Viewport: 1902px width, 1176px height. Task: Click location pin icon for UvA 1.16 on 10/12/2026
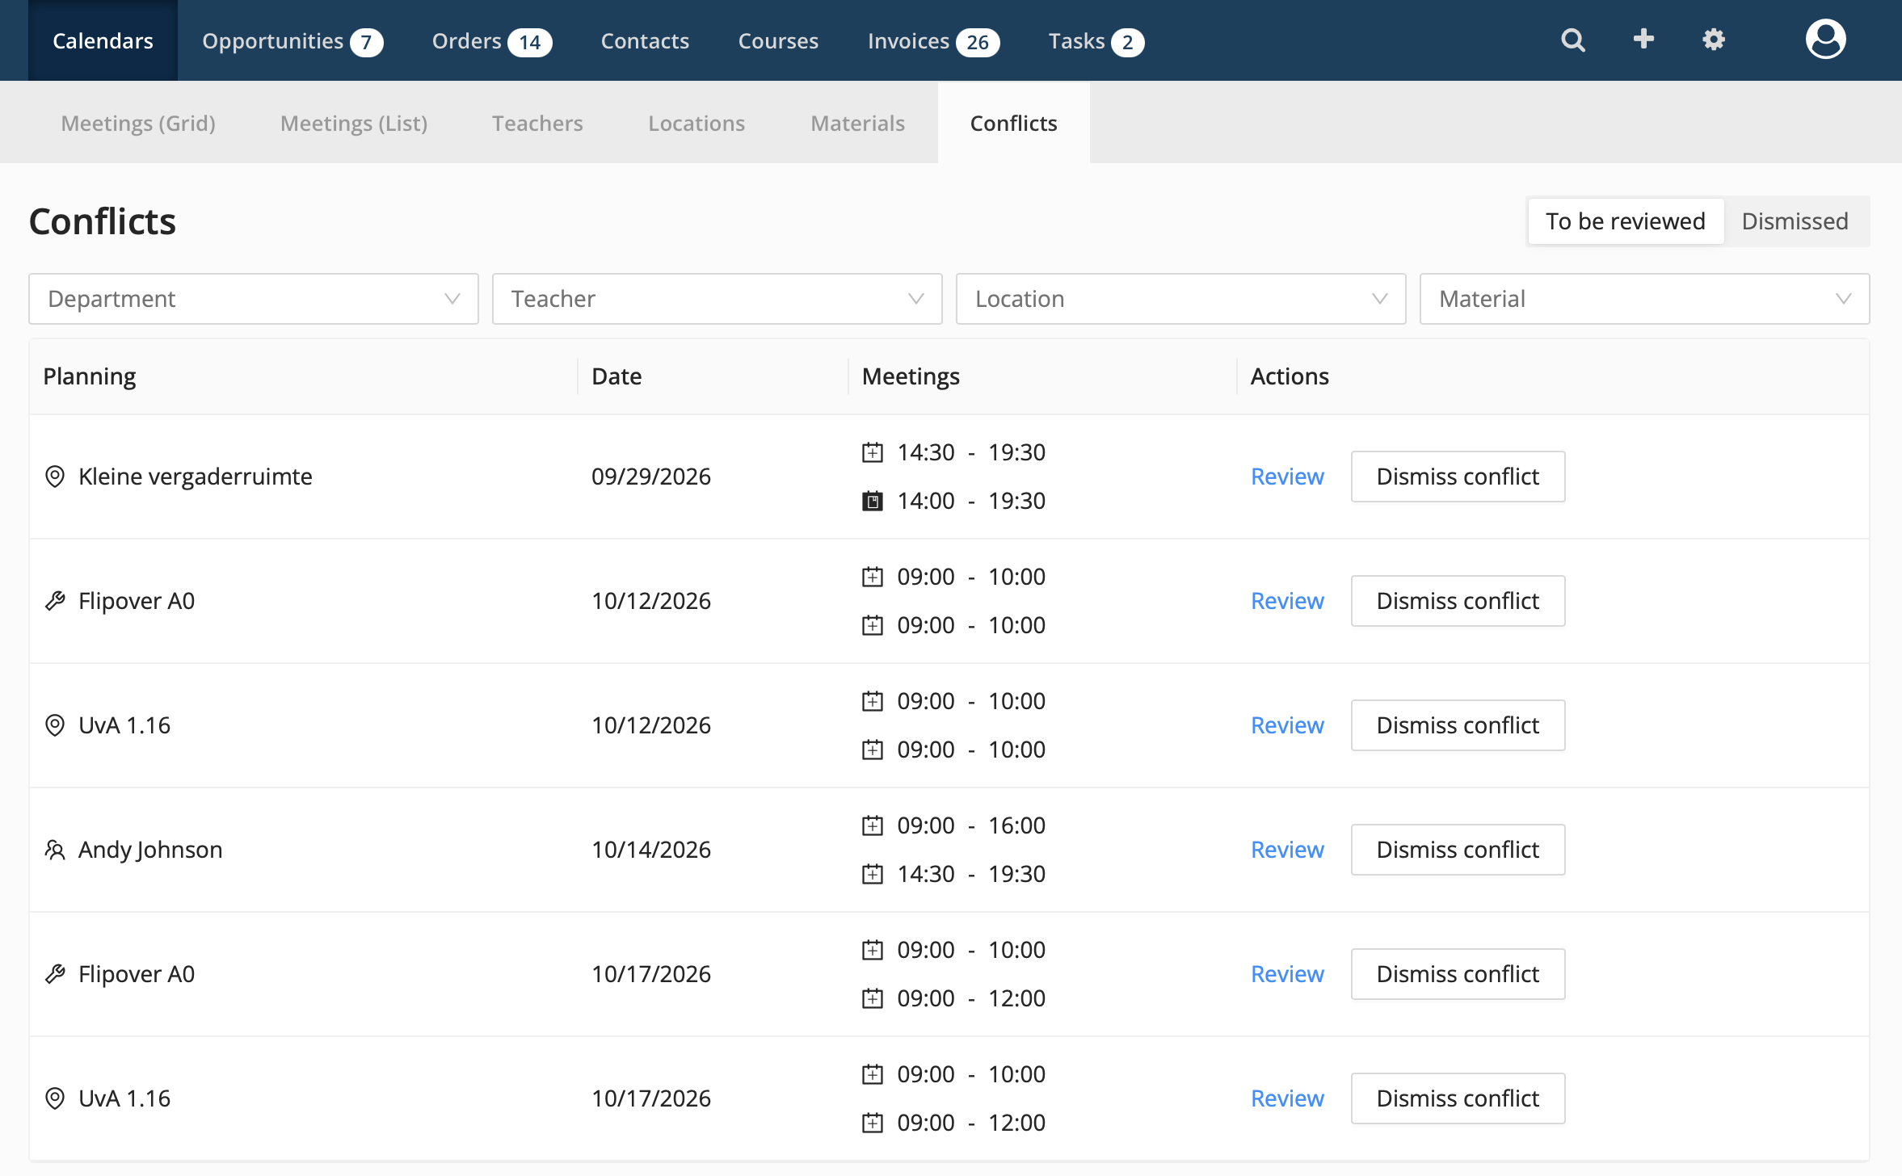[54, 725]
